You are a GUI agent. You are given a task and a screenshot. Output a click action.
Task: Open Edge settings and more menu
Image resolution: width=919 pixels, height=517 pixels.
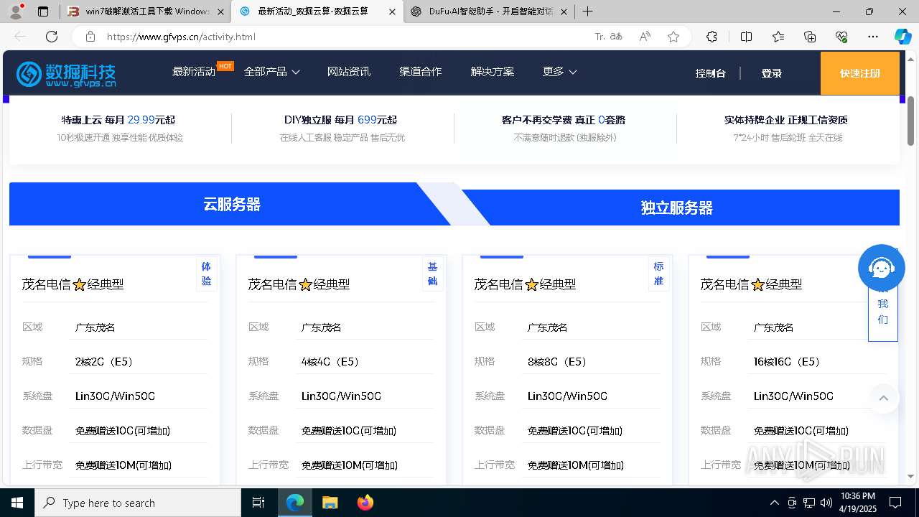pos(873,37)
